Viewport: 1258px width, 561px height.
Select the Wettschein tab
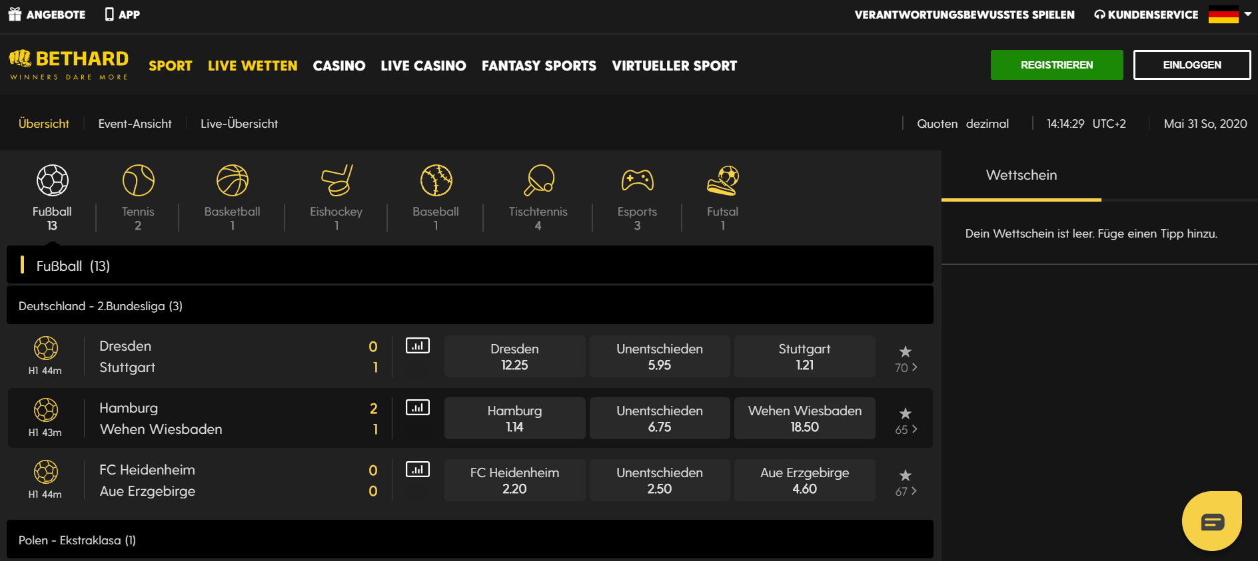tap(1021, 176)
